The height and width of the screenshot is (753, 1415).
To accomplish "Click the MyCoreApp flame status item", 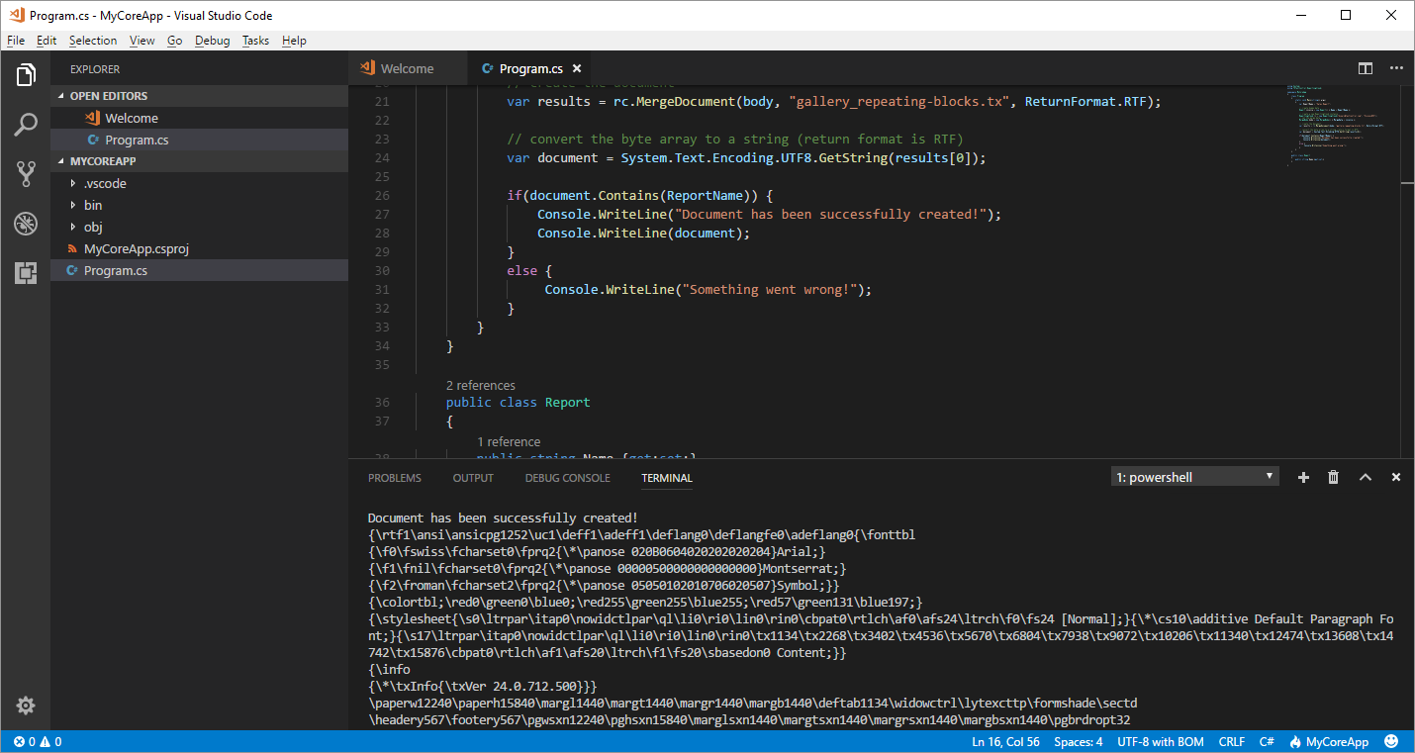I will pyautogui.click(x=1329, y=742).
